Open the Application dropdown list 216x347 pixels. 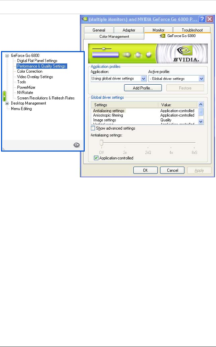click(143, 79)
